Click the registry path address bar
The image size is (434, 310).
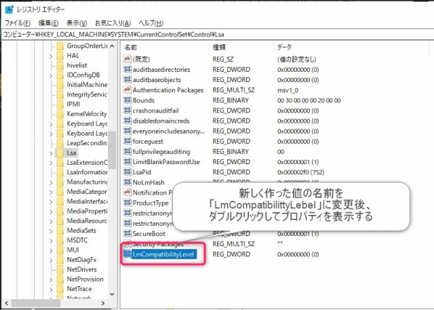[217, 35]
